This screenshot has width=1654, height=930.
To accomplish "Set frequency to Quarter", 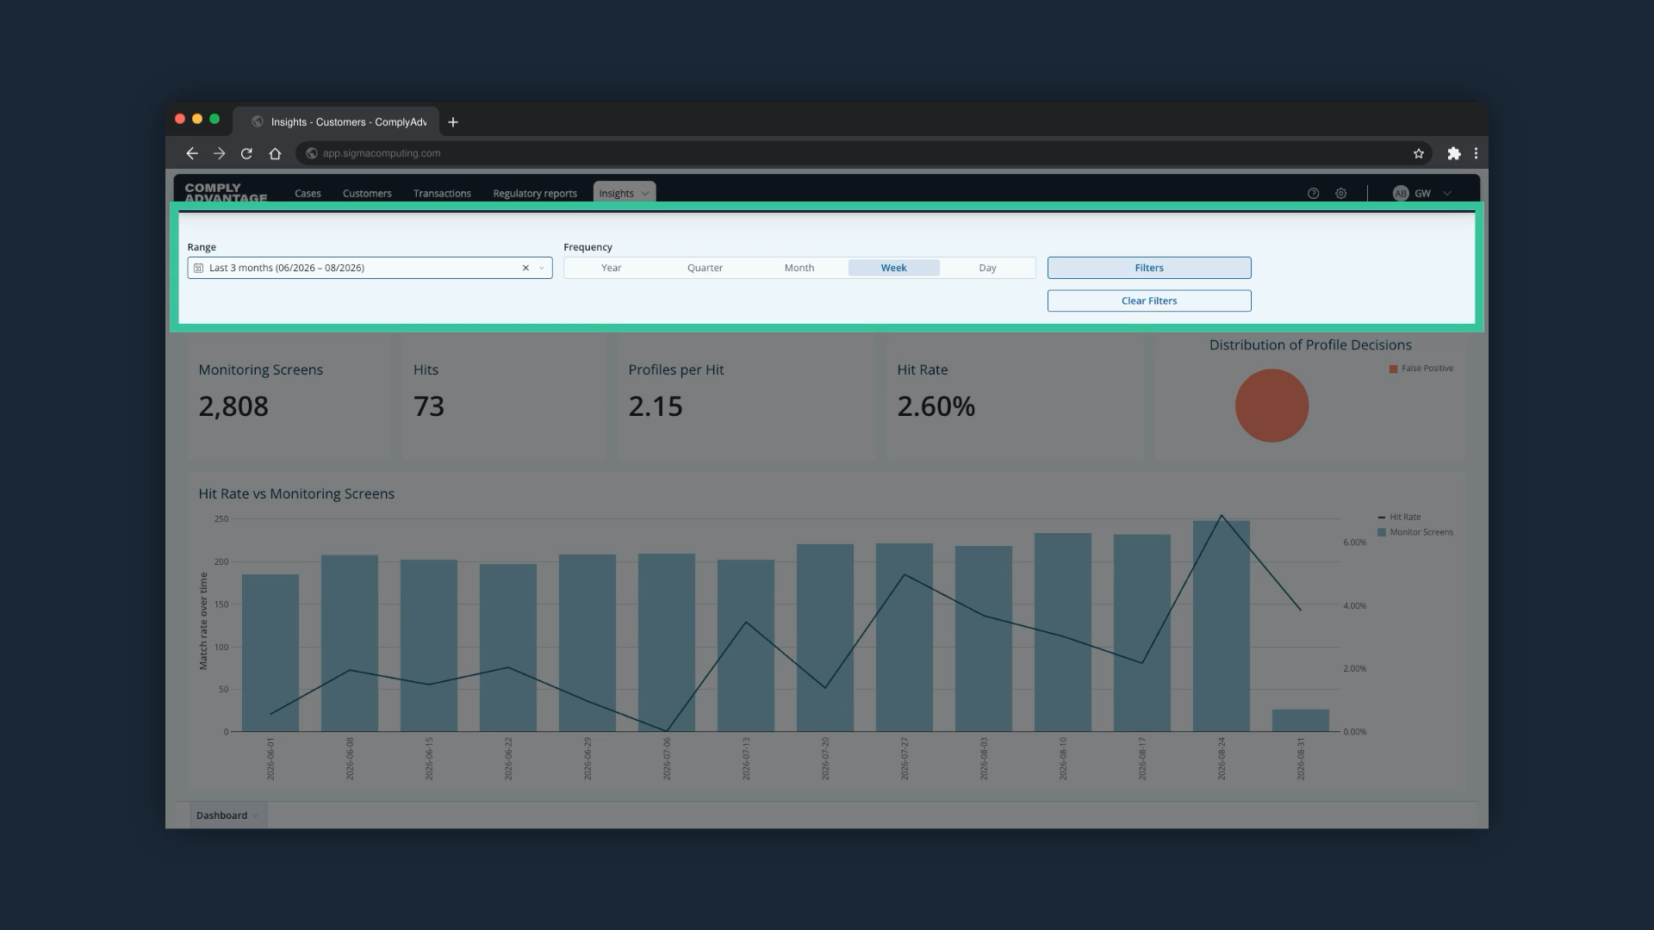I will click(x=705, y=268).
